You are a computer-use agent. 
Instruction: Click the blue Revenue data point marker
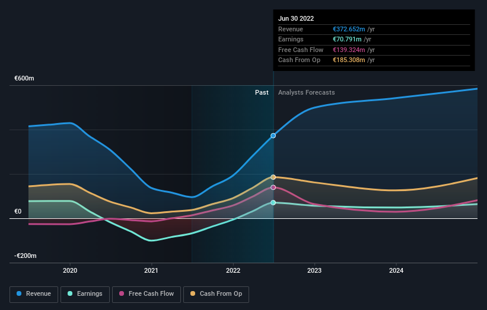coord(273,135)
